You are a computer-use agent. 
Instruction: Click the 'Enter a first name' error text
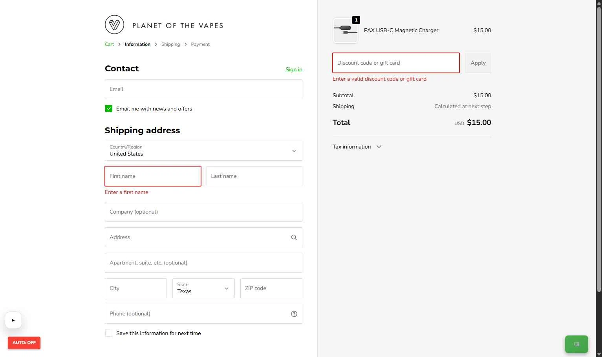126,192
